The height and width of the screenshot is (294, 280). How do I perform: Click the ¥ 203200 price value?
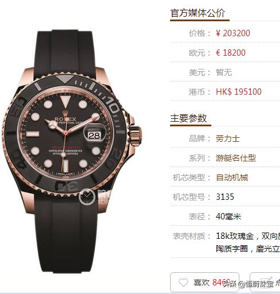point(232,33)
